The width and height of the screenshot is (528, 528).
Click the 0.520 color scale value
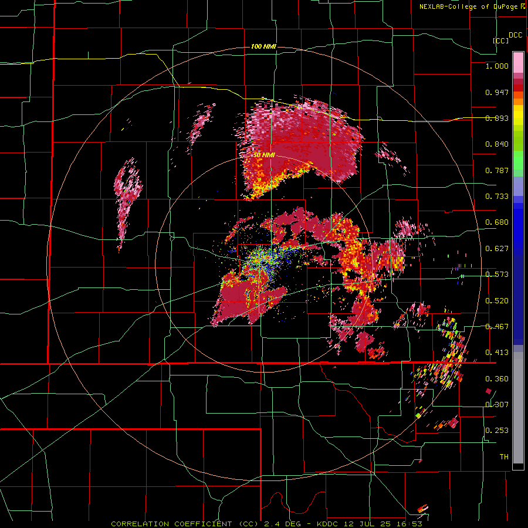[x=497, y=301]
